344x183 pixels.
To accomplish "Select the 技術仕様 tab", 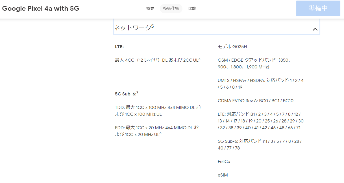I will pos(171,8).
